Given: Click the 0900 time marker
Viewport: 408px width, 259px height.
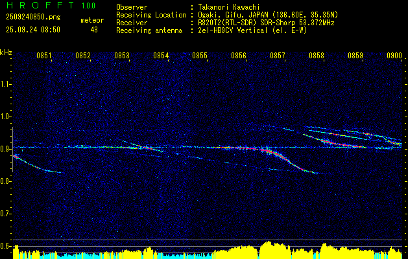Looking at the screenshot, I should (394, 56).
